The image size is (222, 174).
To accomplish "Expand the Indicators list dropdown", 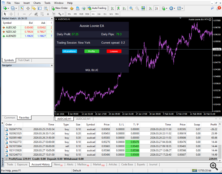I will pyautogui.click(x=167, y=8).
